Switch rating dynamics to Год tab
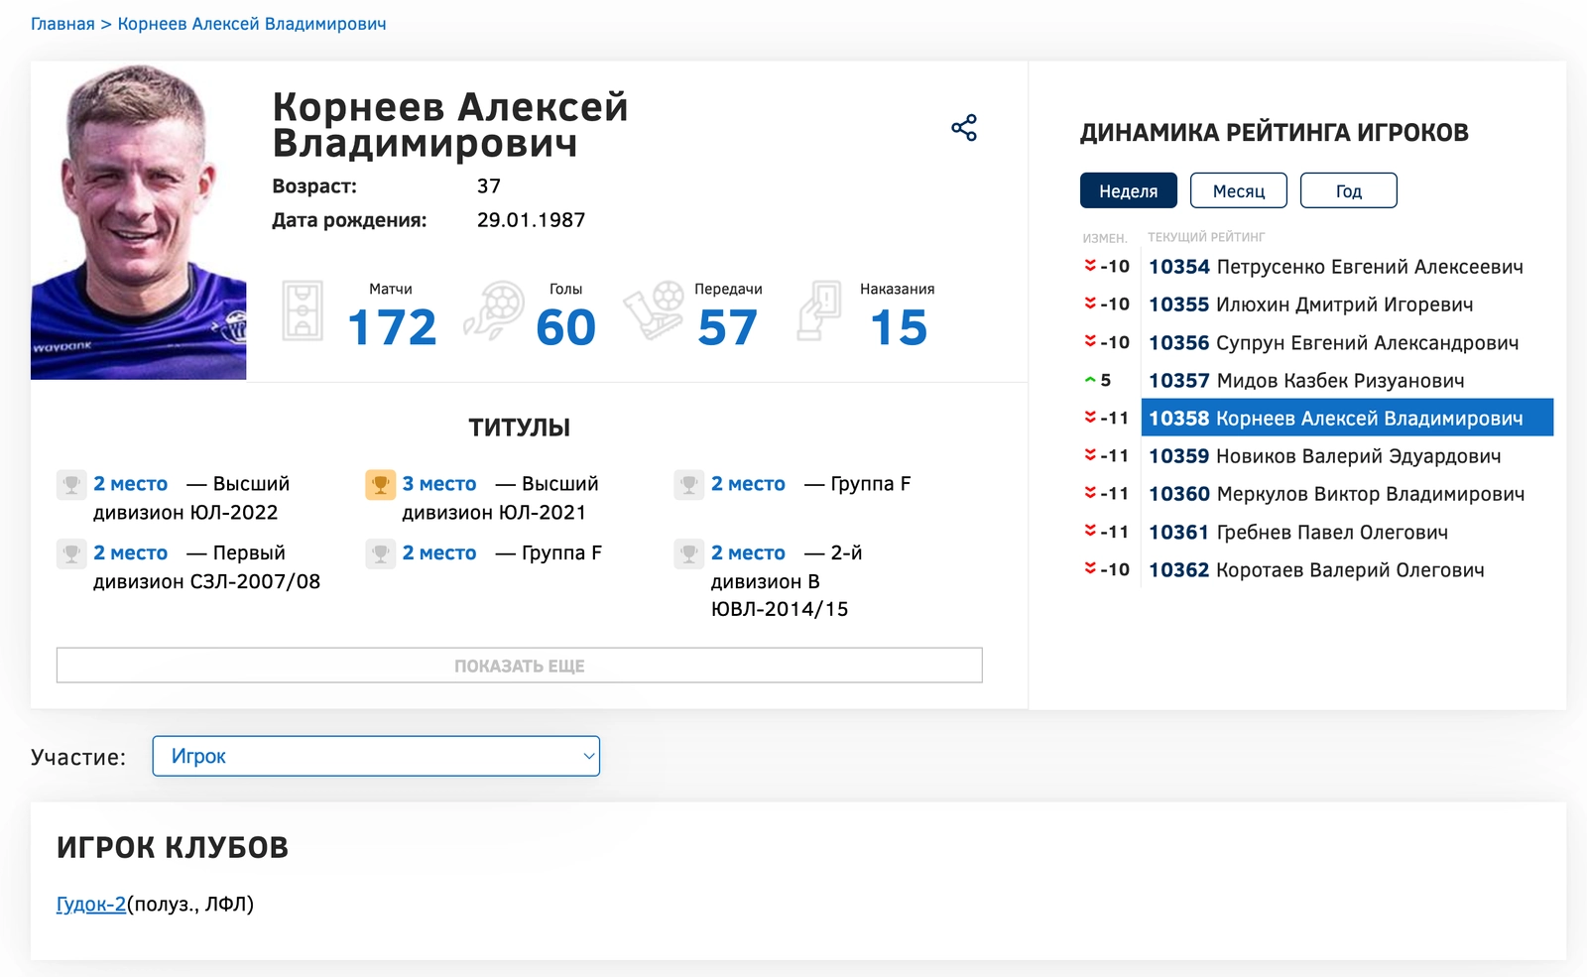This screenshot has height=977, width=1587. click(1348, 190)
